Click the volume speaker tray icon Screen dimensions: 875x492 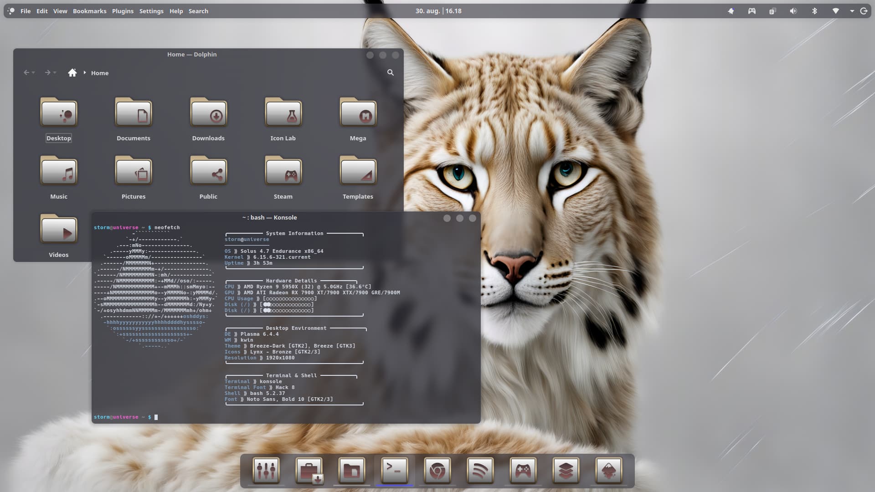[x=793, y=11]
